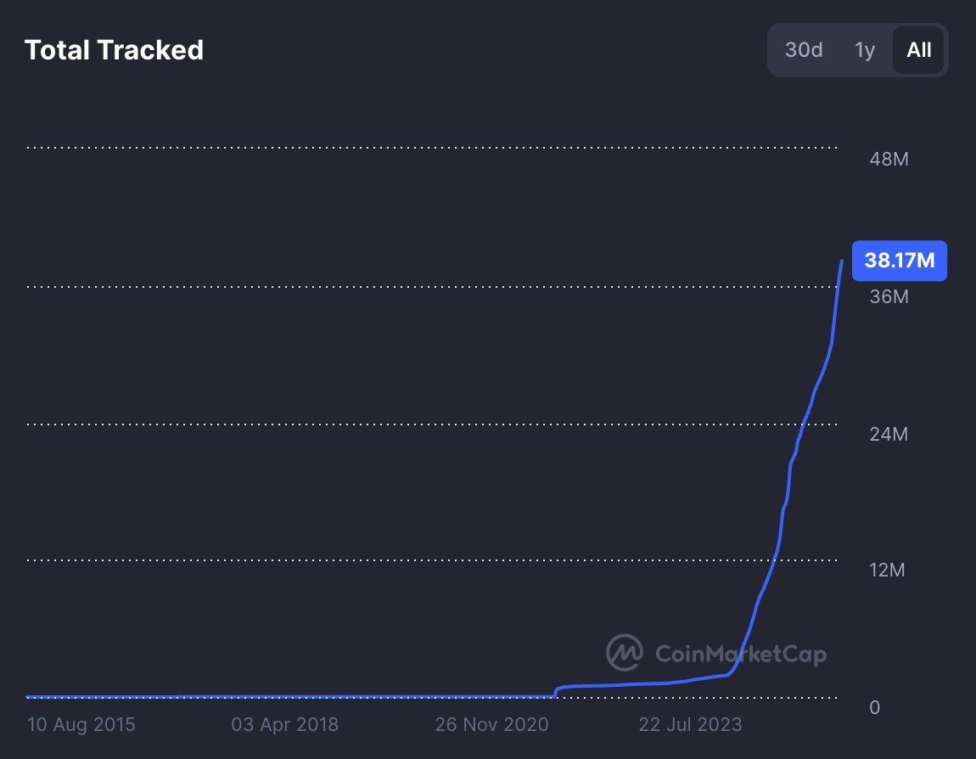Click the 22 Jul 2023 date label
The height and width of the screenshot is (759, 976).
point(690,725)
